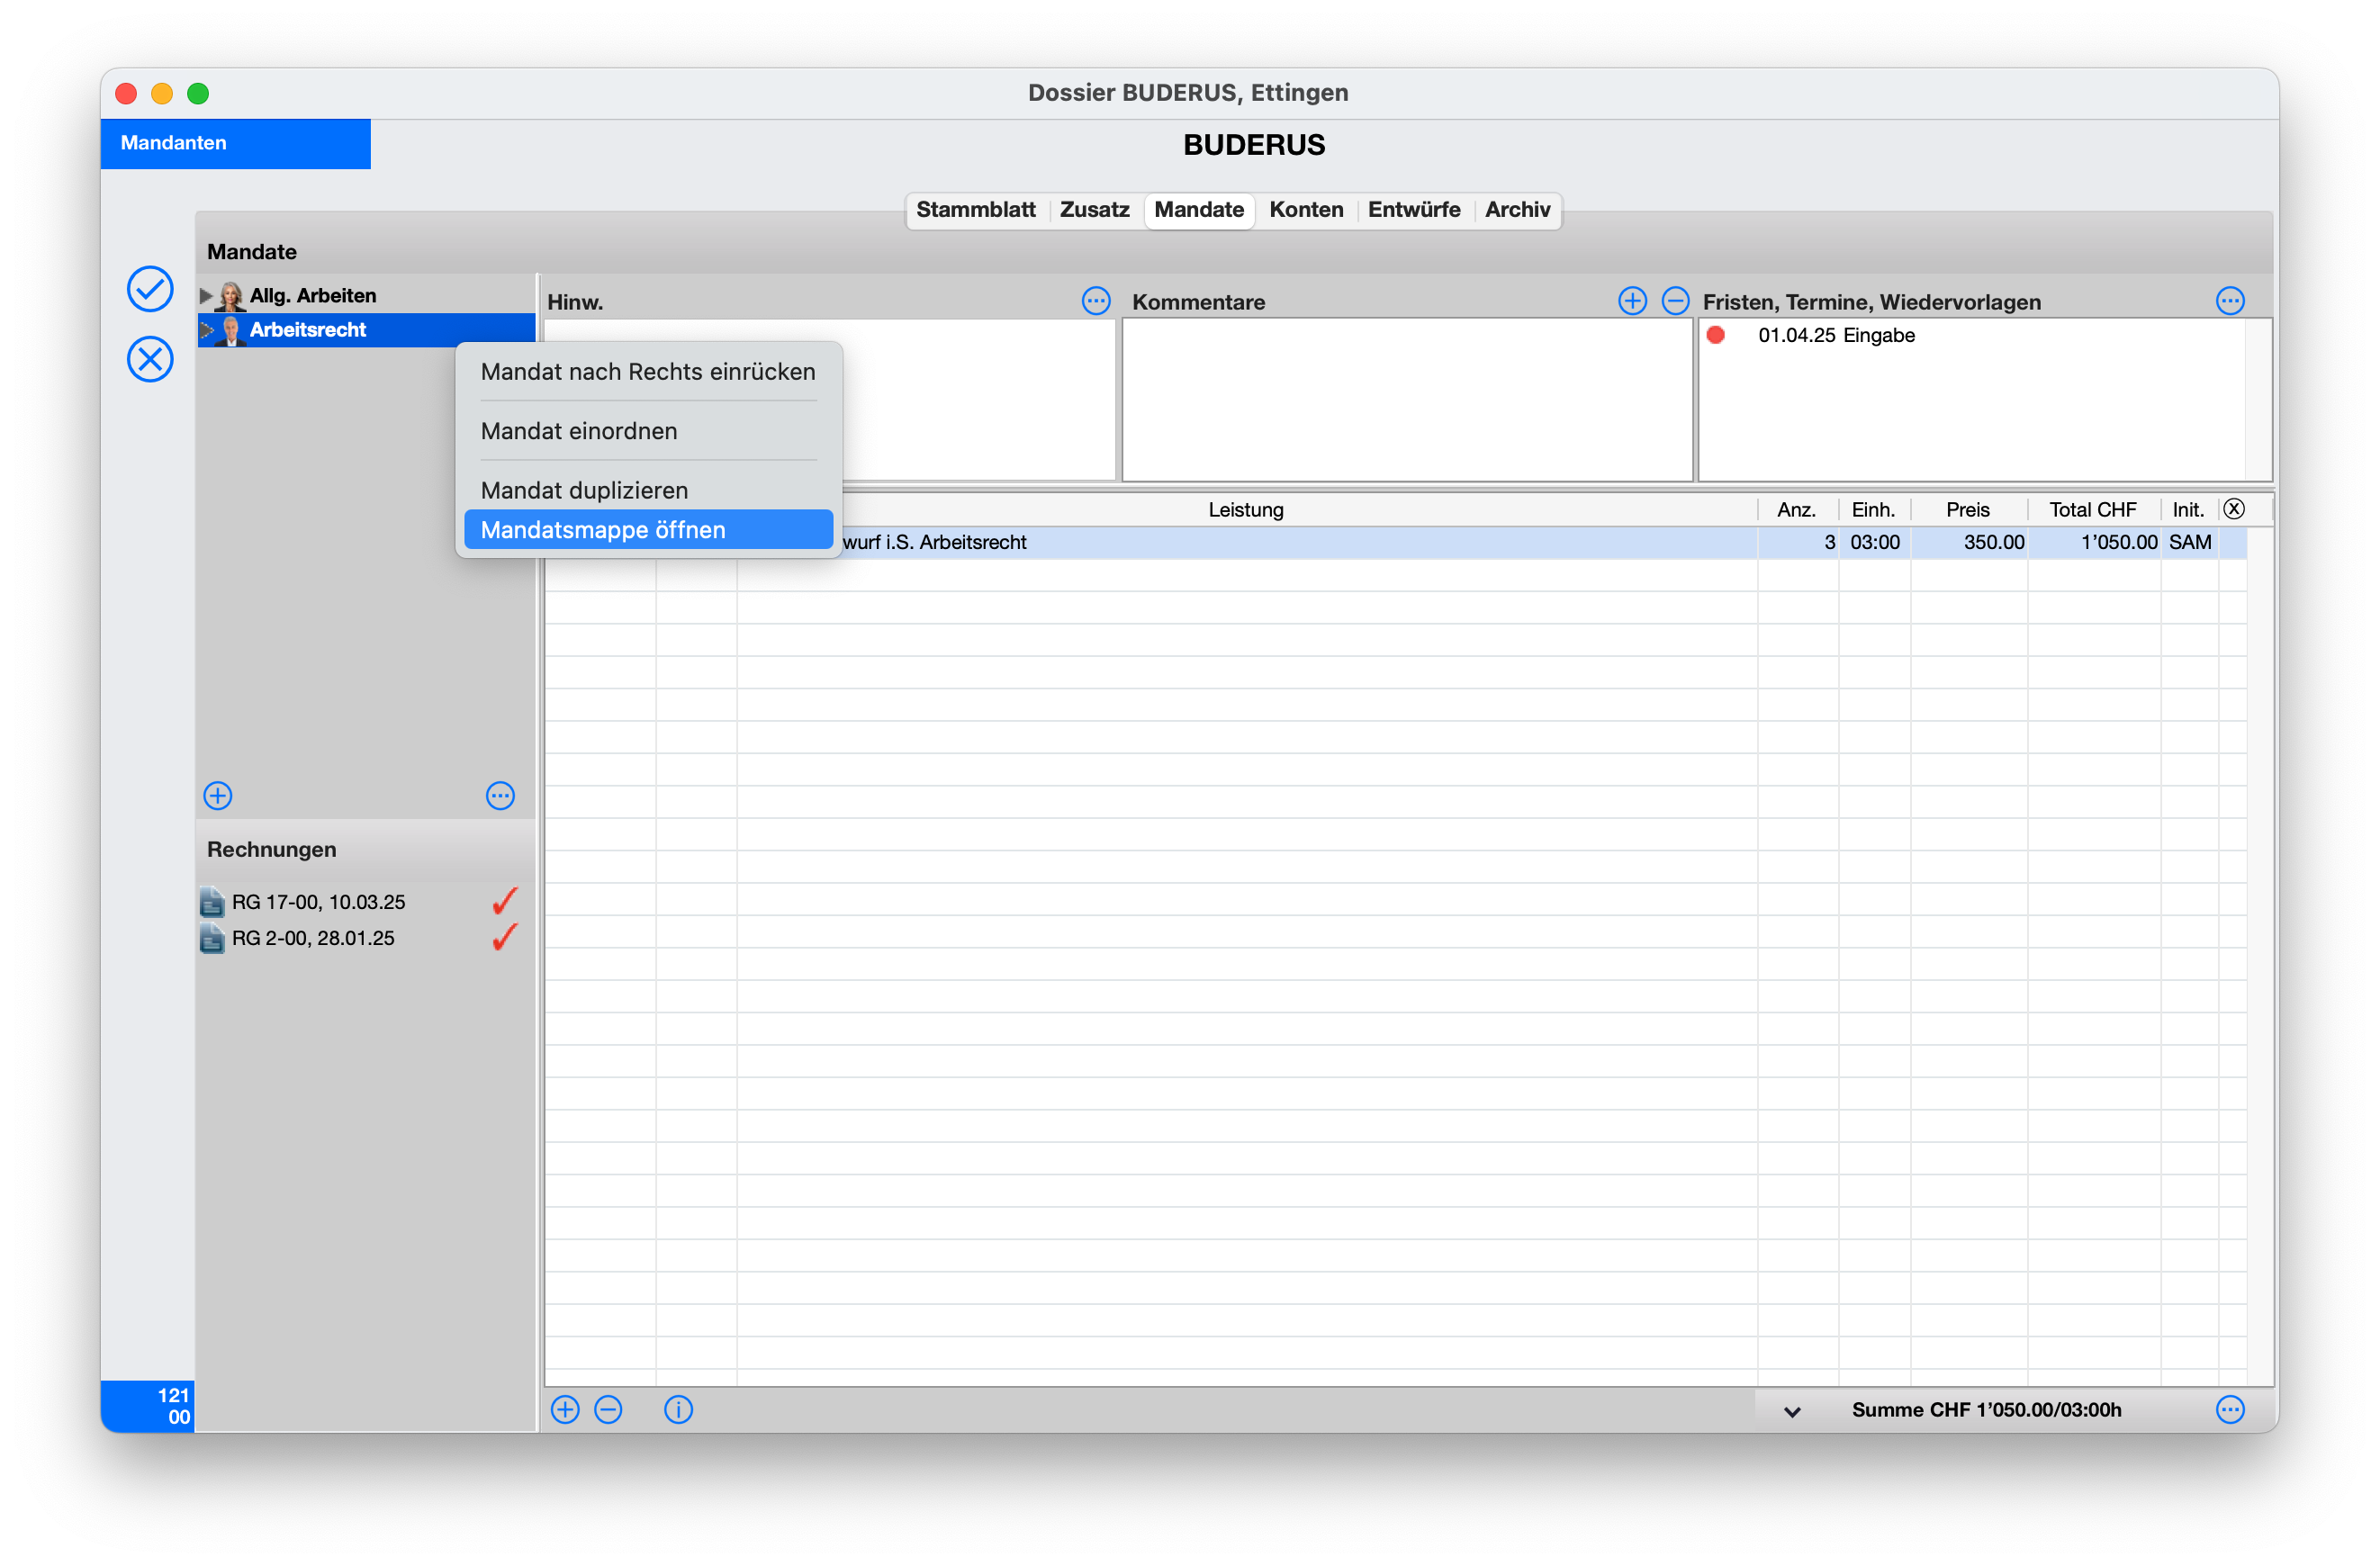Click the blue X cancel icon
This screenshot has height=1566, width=2380.
[150, 359]
